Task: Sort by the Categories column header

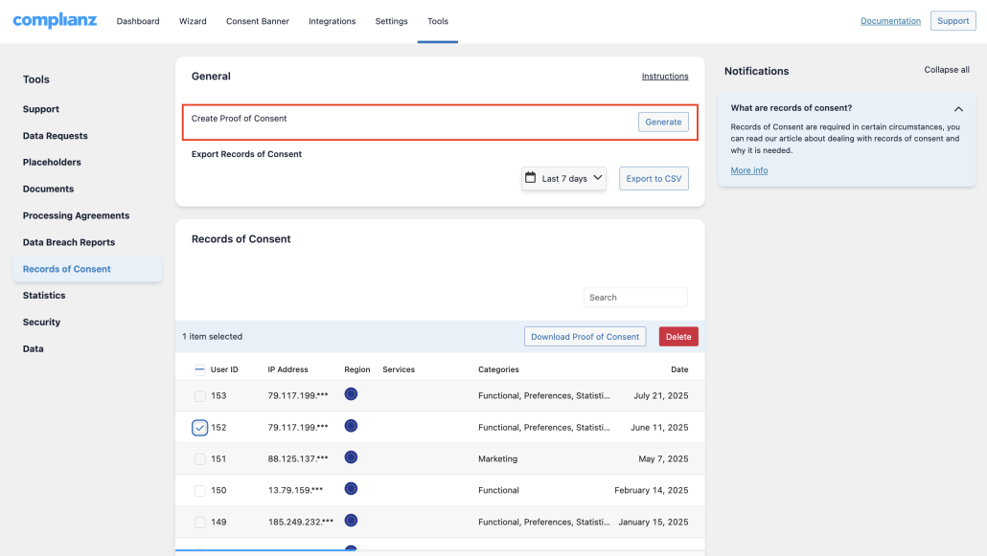Action: [x=498, y=369]
